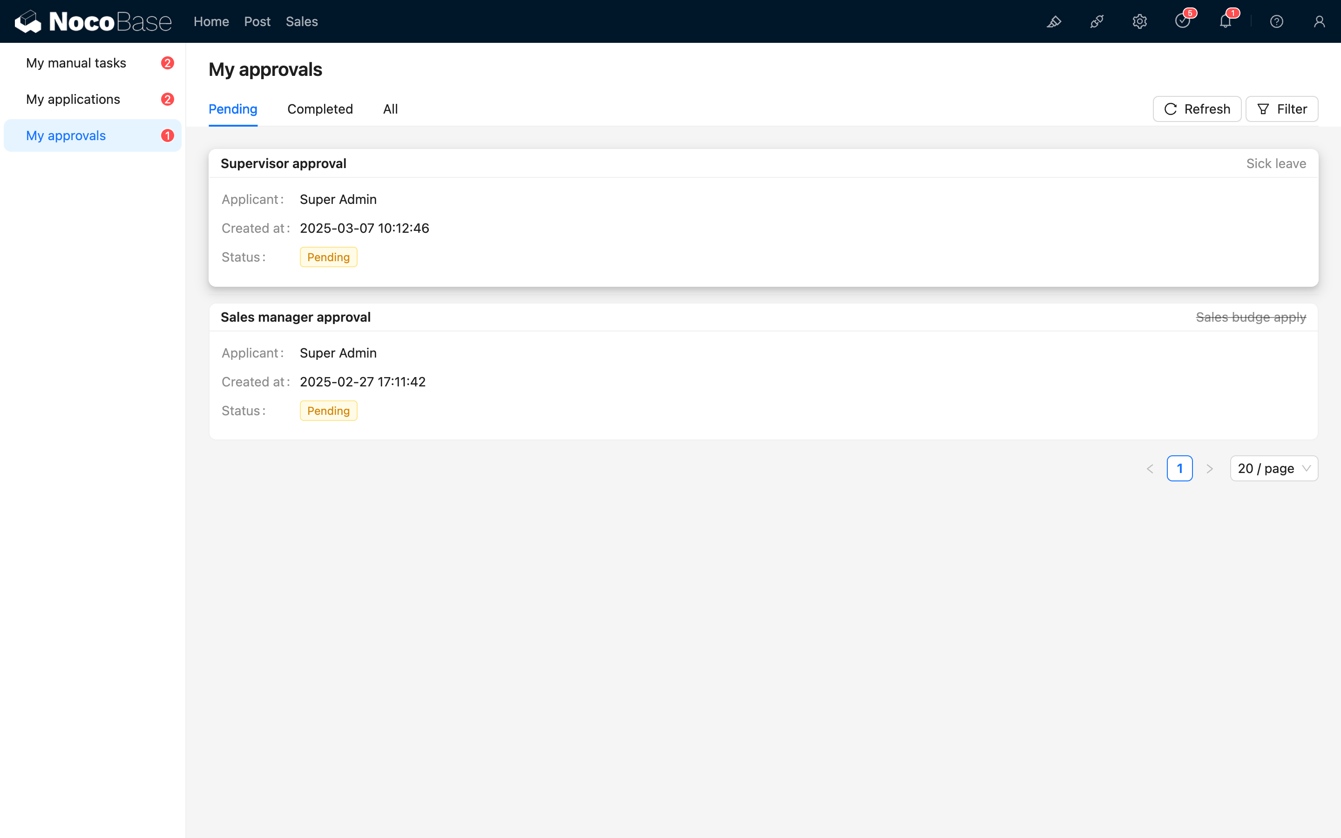Image resolution: width=1341 pixels, height=838 pixels.
Task: Open the Supervisor approval card
Action: click(763, 217)
